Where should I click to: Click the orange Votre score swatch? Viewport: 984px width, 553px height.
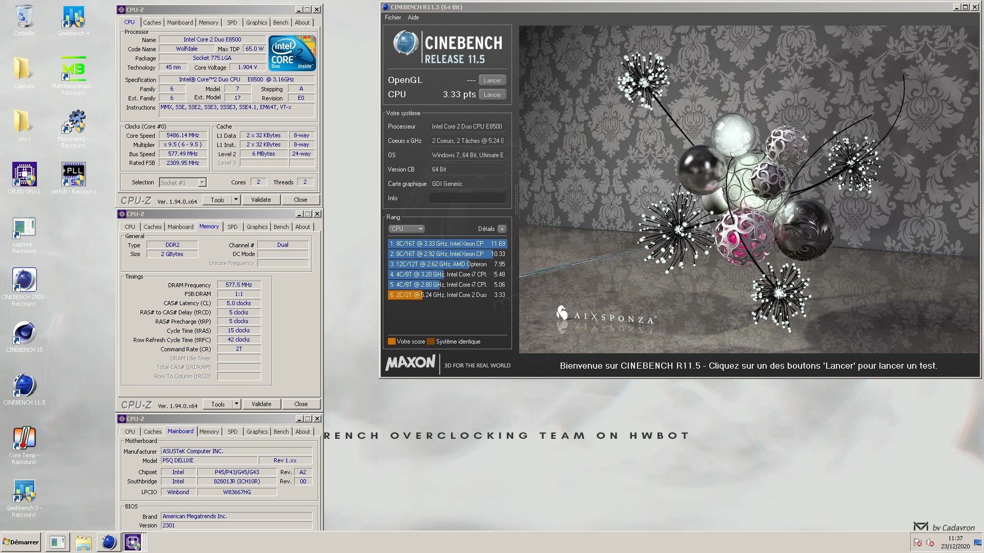click(392, 342)
